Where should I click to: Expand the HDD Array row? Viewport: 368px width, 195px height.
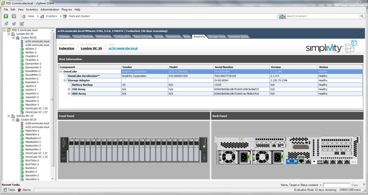tap(69, 94)
